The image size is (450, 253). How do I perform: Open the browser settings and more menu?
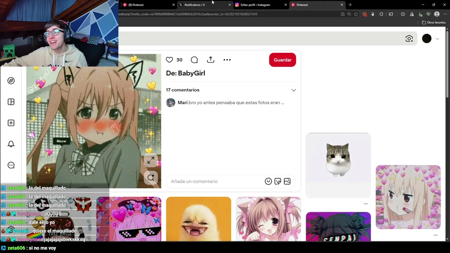(x=445, y=14)
